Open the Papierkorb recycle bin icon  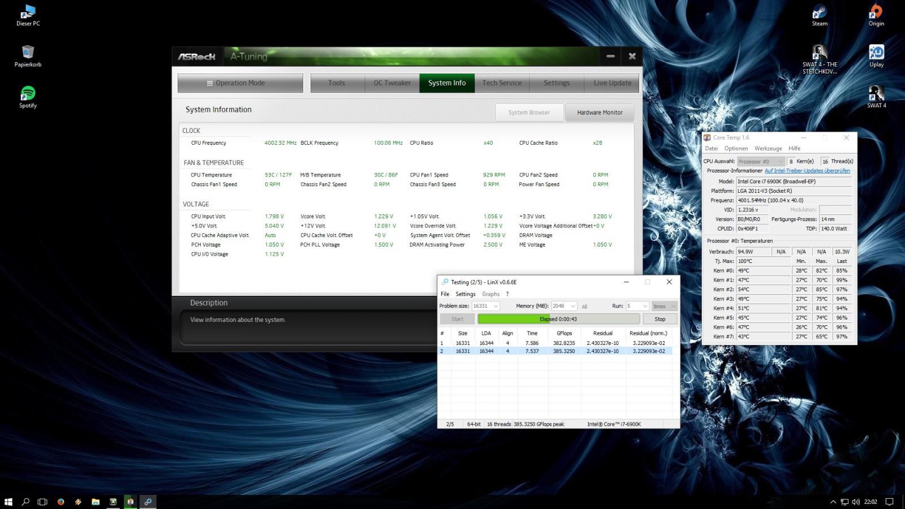[28, 57]
